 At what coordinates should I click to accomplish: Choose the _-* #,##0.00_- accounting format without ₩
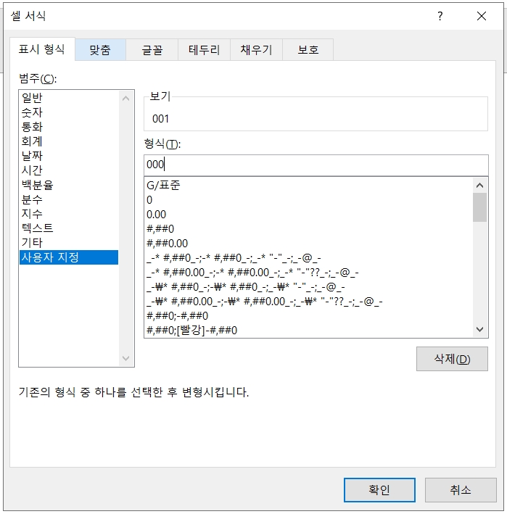point(308,273)
